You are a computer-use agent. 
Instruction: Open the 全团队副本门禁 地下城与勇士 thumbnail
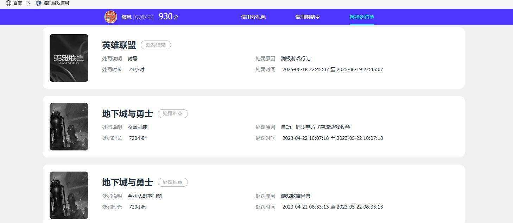pos(69,195)
